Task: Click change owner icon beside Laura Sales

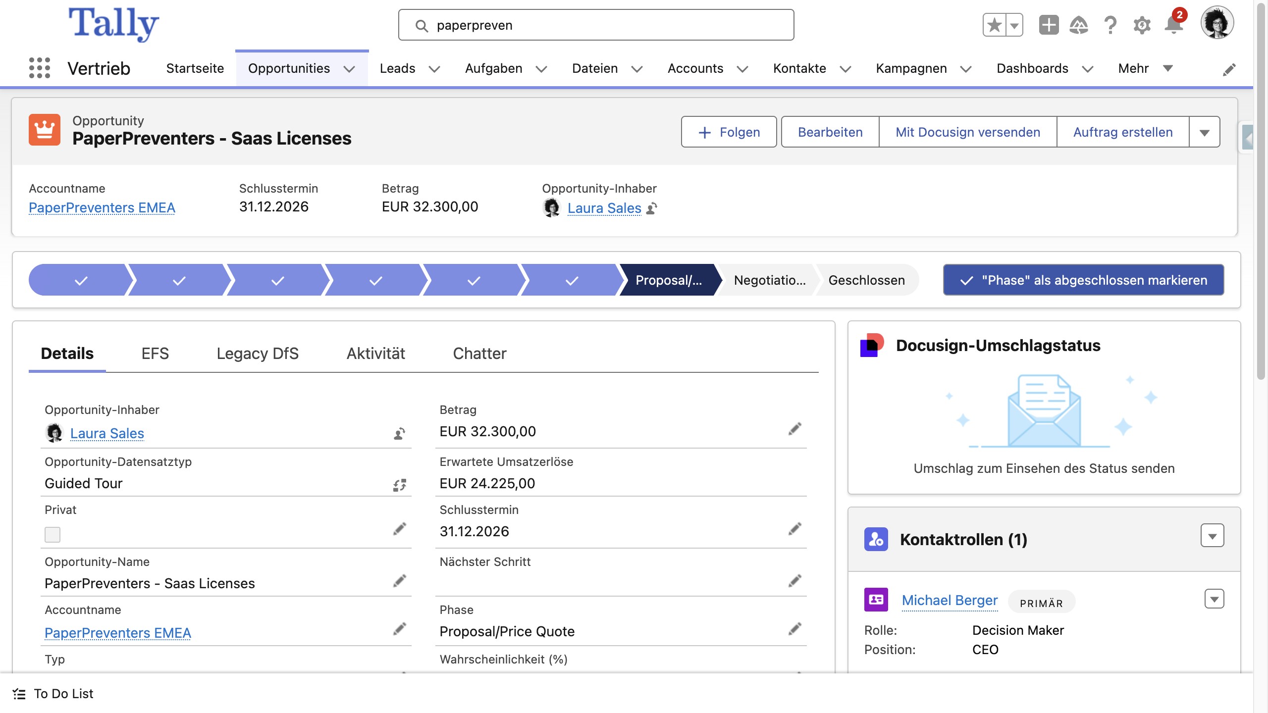Action: click(652, 208)
